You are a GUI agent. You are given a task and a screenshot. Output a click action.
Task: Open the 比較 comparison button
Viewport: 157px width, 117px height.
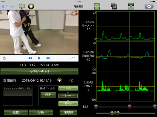point(16,112)
